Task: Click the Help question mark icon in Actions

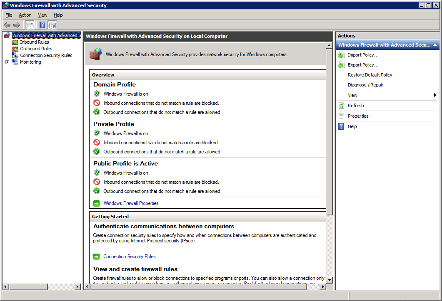Action: click(341, 126)
